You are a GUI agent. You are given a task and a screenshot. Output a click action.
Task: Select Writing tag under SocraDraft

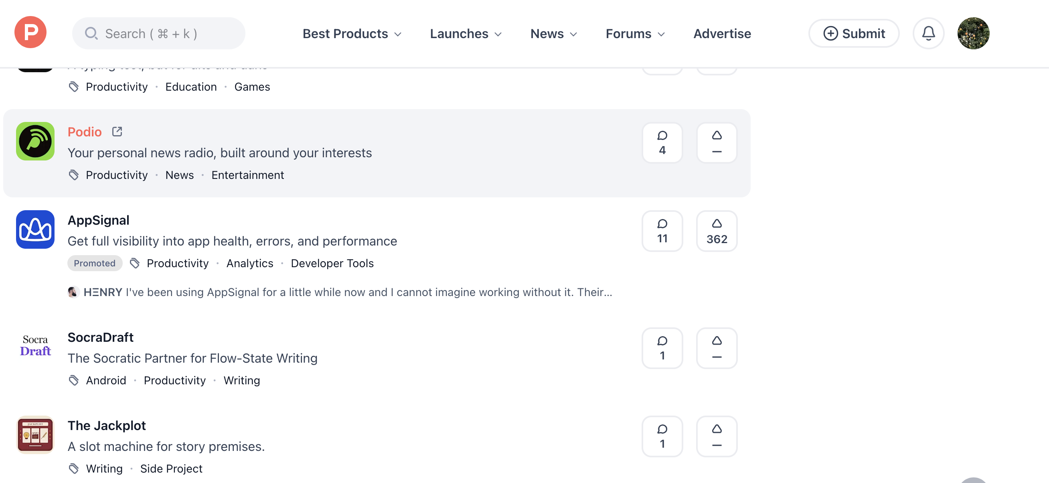[x=241, y=380]
